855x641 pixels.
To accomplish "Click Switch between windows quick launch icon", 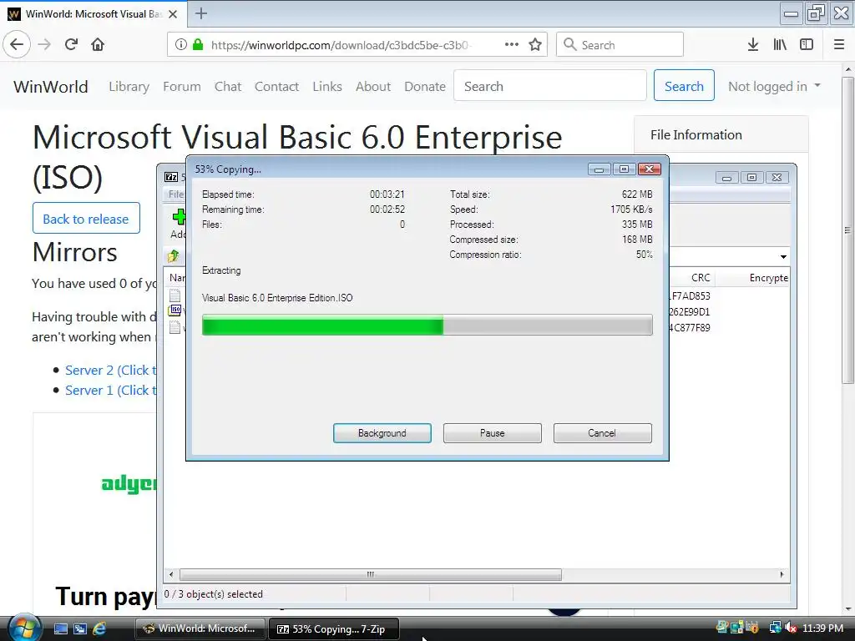I will (80, 628).
